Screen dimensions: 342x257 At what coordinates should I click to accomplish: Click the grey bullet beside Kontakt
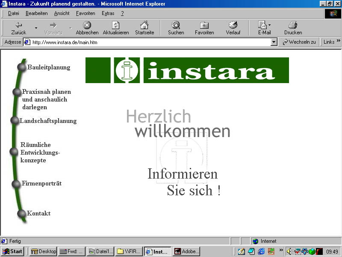coord(22,213)
